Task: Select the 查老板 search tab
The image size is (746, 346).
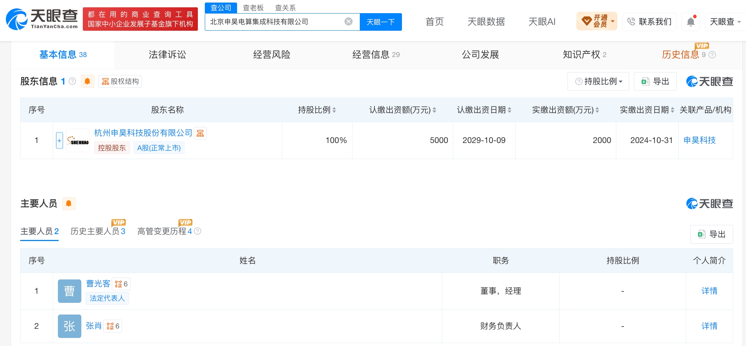Action: pyautogui.click(x=253, y=8)
